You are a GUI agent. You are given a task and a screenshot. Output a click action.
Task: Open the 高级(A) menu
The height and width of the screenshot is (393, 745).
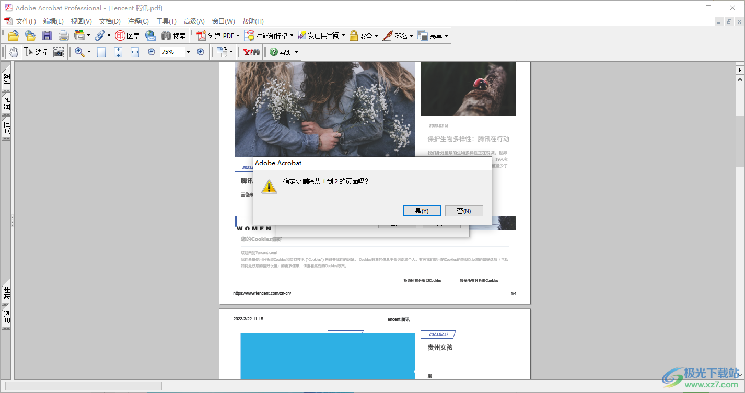[194, 21]
